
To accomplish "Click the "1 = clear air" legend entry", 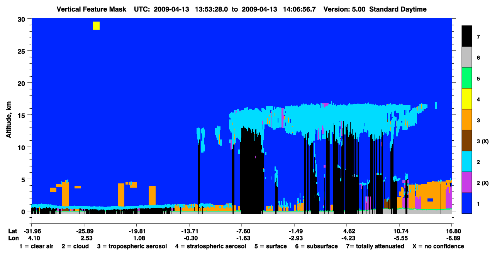I will 36,246.
